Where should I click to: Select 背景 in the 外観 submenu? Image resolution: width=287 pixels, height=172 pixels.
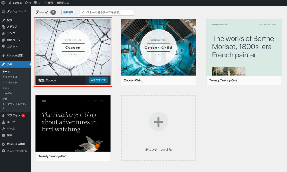pyautogui.click(x=5, y=99)
